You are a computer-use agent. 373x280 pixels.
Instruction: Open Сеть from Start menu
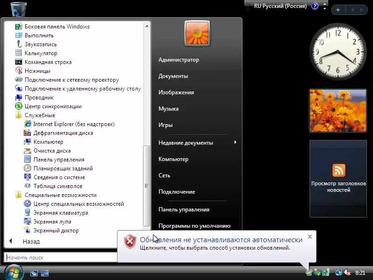(x=164, y=175)
